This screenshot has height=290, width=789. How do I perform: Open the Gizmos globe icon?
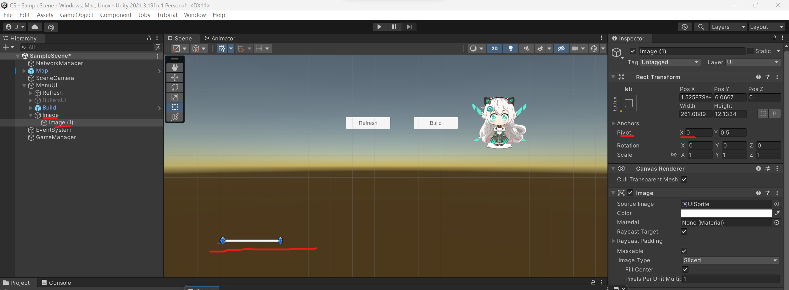coord(594,48)
